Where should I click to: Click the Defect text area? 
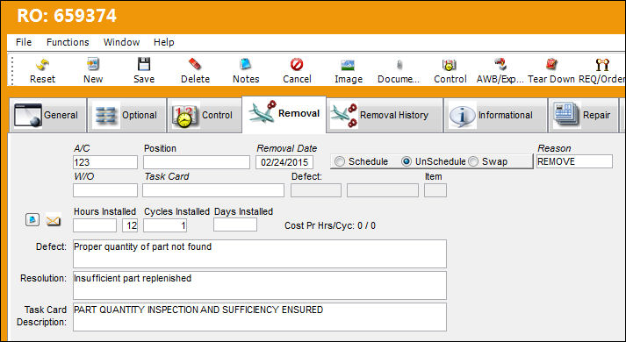260,254
